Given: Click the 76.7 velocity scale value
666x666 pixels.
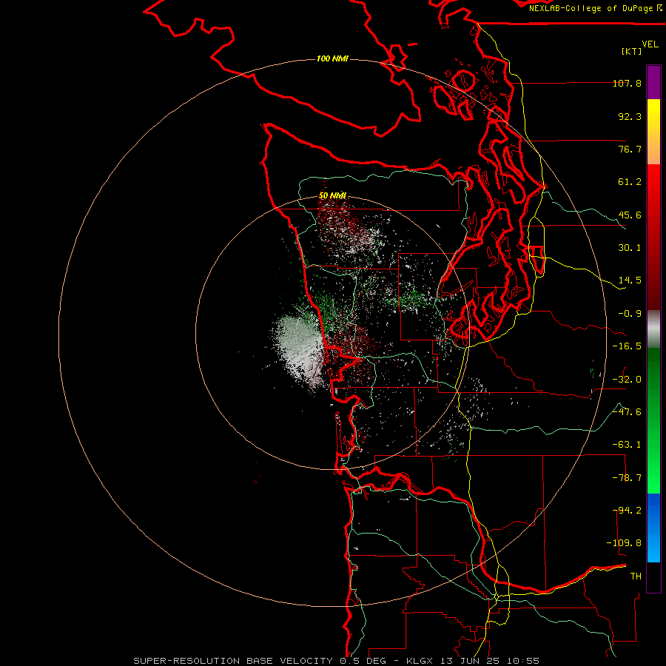Looking at the screenshot, I should [630, 149].
